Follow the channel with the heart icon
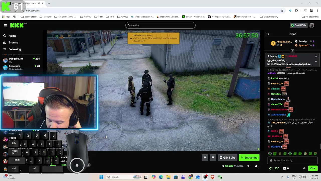This screenshot has width=321, height=181. [x=213, y=158]
